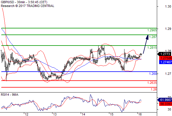Click date marker 16 on time axis
This screenshot has width=172, height=116.
click(140, 114)
